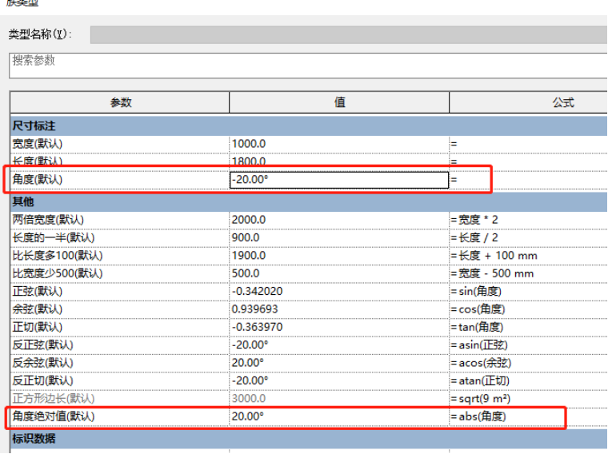Image resolution: width=608 pixels, height=454 pixels.
Task: Open the 类型名称 dropdown field
Action: click(x=349, y=35)
